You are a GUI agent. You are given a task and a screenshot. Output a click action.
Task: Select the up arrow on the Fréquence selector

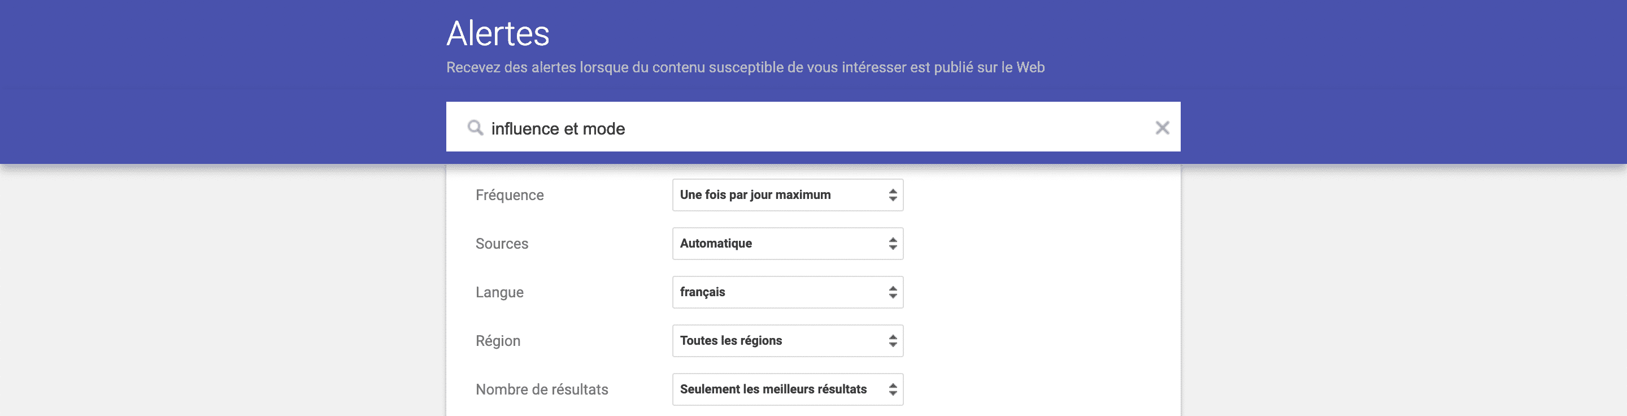[x=893, y=192]
